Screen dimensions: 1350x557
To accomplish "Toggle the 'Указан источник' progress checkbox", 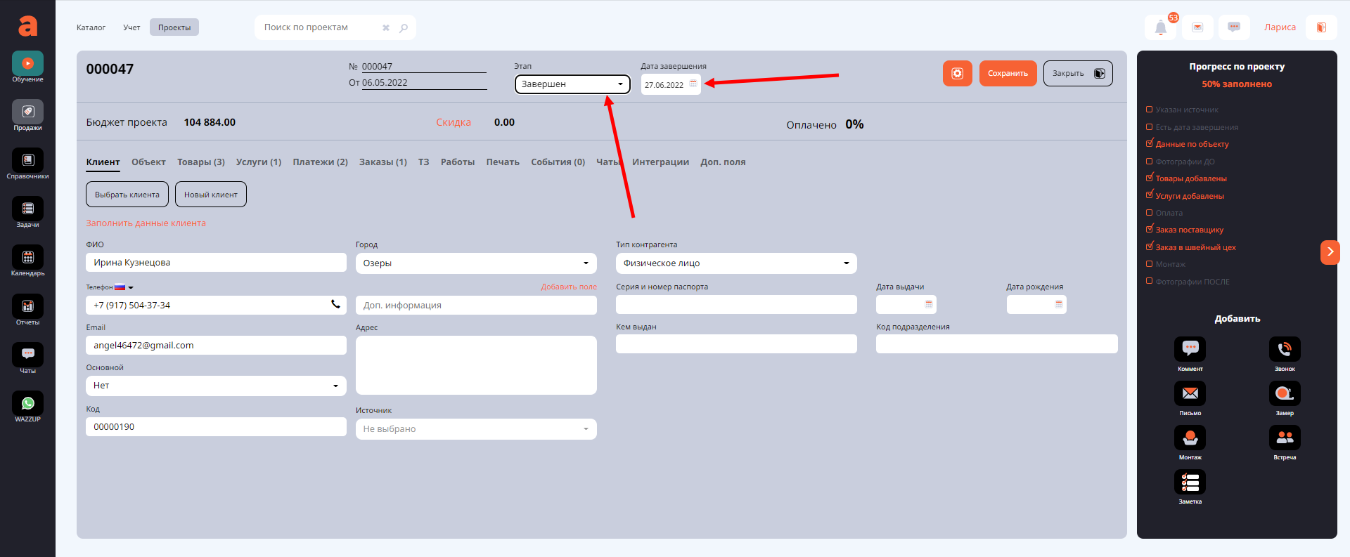I will pos(1150,110).
